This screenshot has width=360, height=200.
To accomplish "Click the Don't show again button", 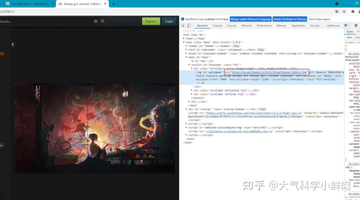I will 319,19.
